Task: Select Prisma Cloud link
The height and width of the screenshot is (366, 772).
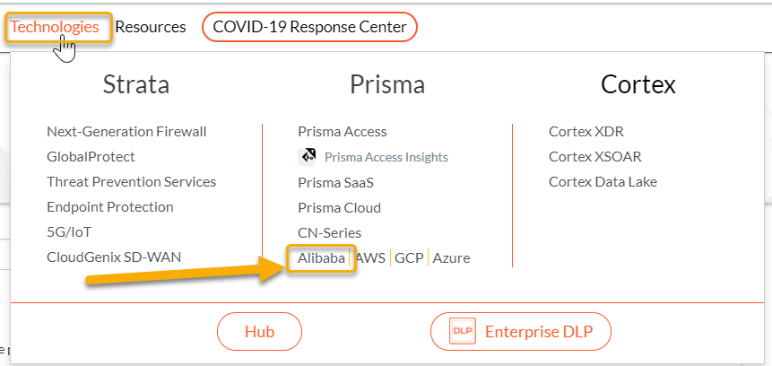Action: click(339, 207)
